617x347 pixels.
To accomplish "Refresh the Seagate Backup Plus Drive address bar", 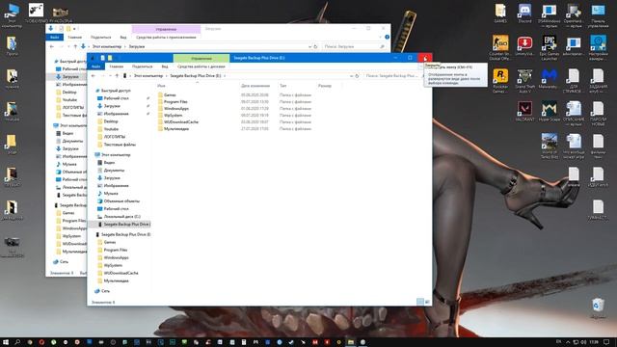I will pos(357,76).
